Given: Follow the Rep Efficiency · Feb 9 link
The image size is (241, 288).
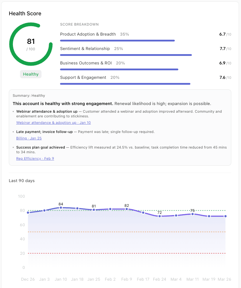Looking at the screenshot, I should click(35, 159).
